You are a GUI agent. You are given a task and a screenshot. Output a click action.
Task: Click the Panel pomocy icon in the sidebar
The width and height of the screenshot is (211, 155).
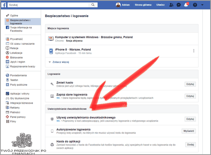(x=8, y=117)
